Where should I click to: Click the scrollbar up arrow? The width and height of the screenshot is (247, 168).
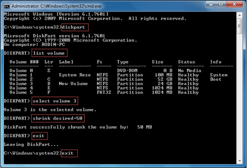coord(240,14)
